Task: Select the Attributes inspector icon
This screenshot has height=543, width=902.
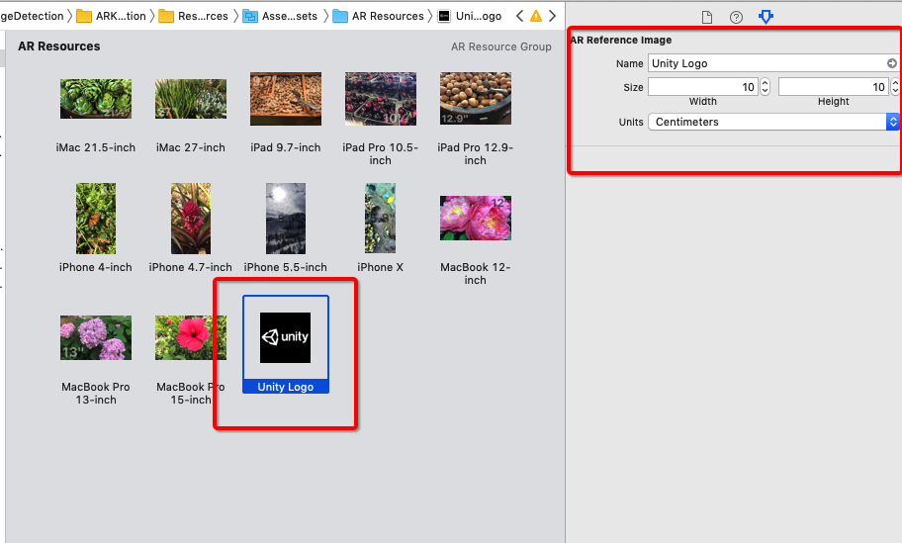Action: (x=766, y=17)
